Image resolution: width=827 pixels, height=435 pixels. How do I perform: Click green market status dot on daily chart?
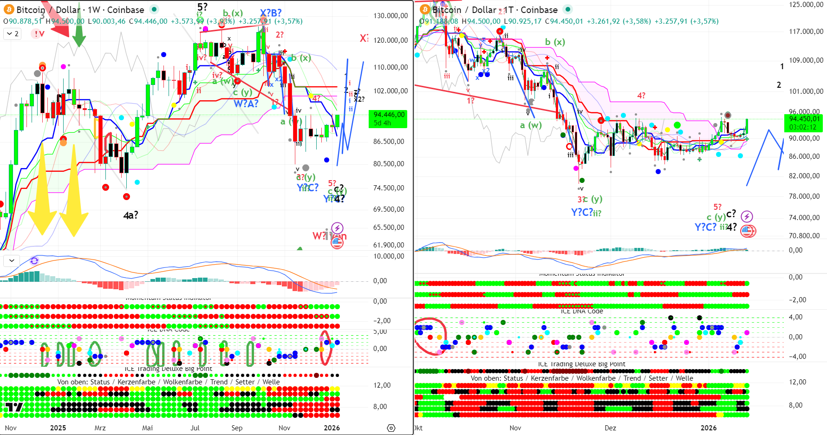pyautogui.click(x=568, y=9)
